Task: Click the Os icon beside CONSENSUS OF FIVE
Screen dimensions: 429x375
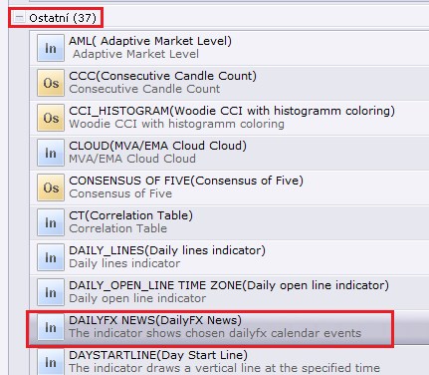Action: coord(51,187)
